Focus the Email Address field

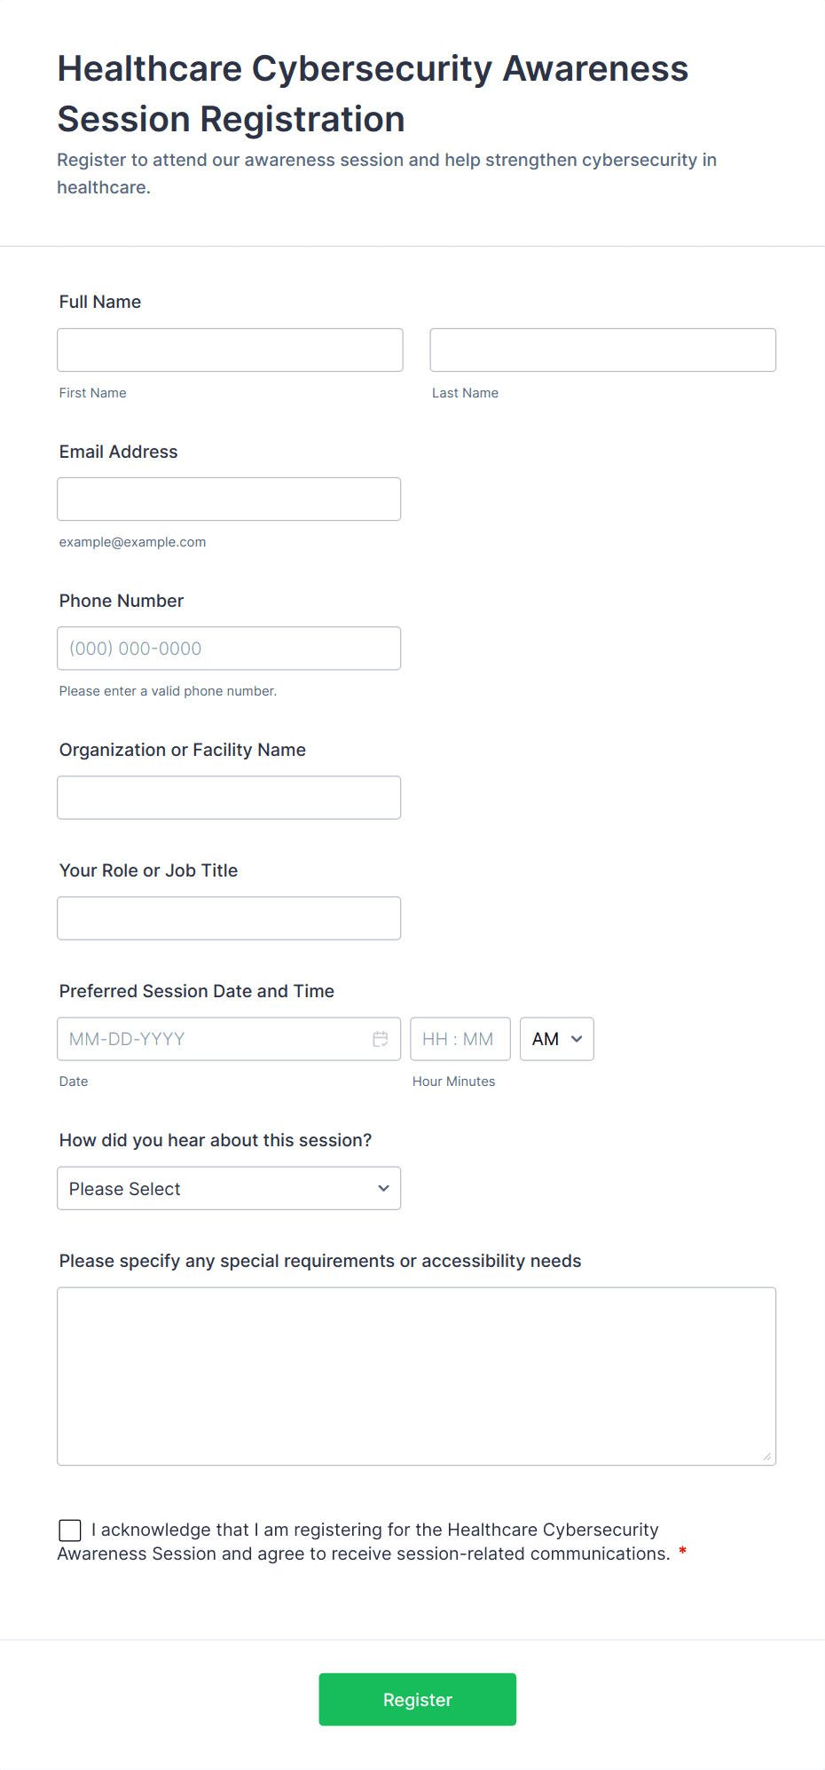[229, 500]
